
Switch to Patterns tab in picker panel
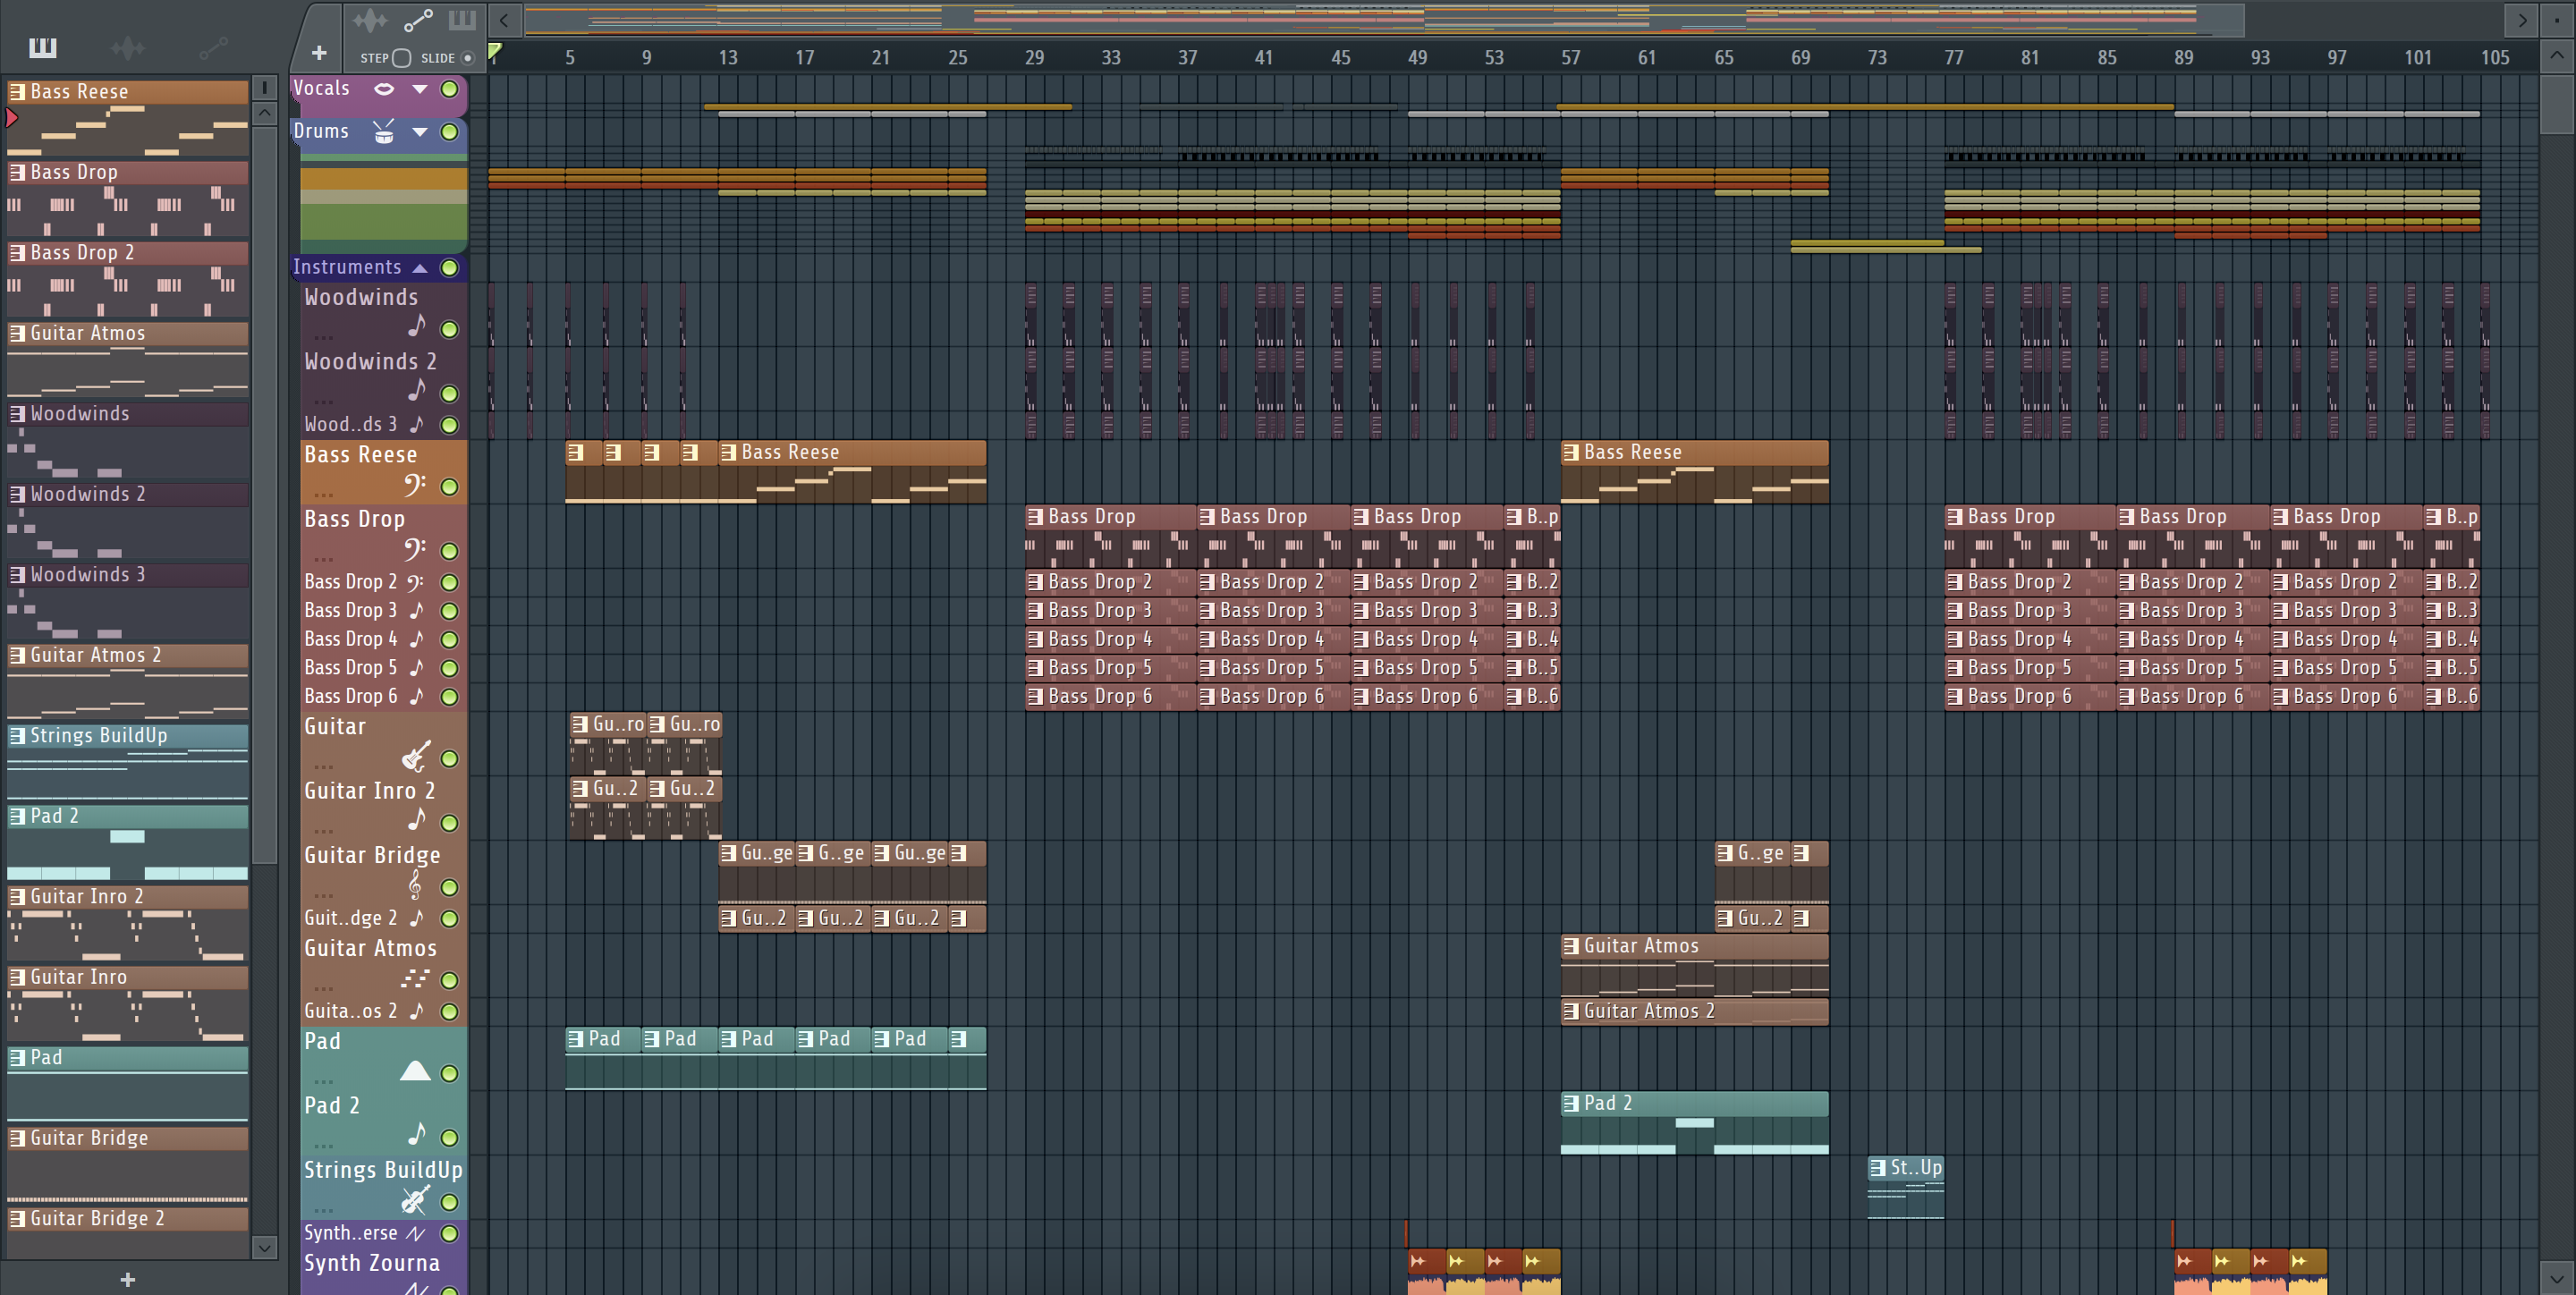click(x=43, y=47)
